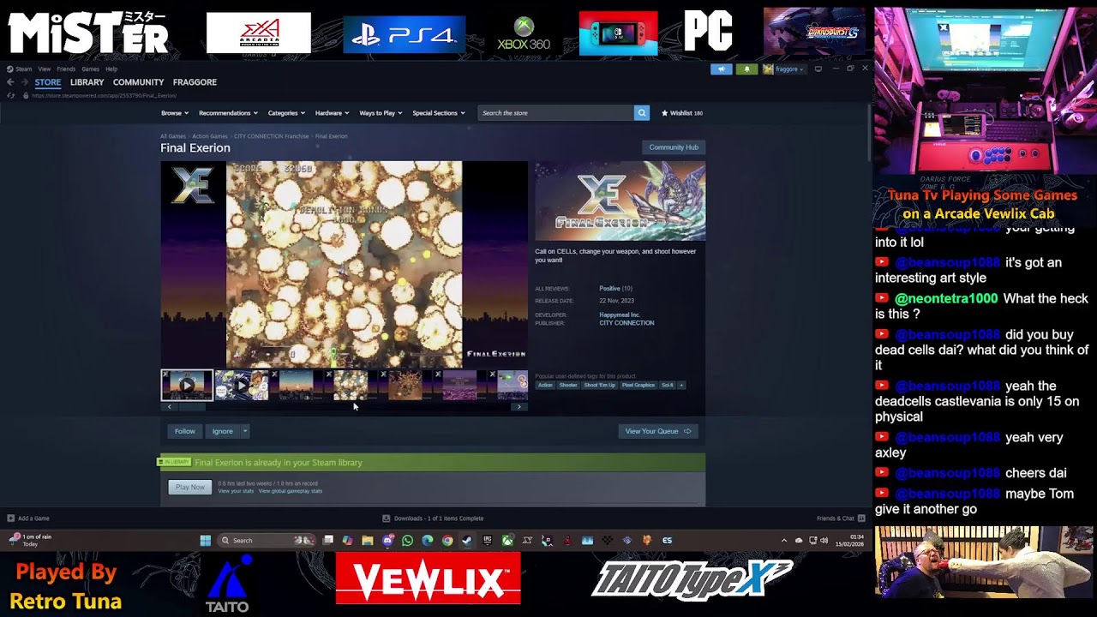Select the explosion screenshot thumbnail
1097x617 pixels.
pyautogui.click(x=351, y=386)
